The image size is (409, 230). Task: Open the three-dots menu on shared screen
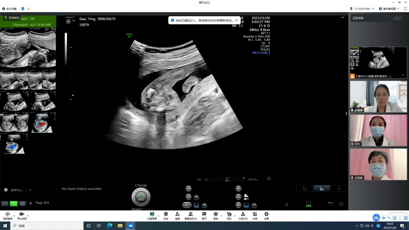tap(342, 17)
